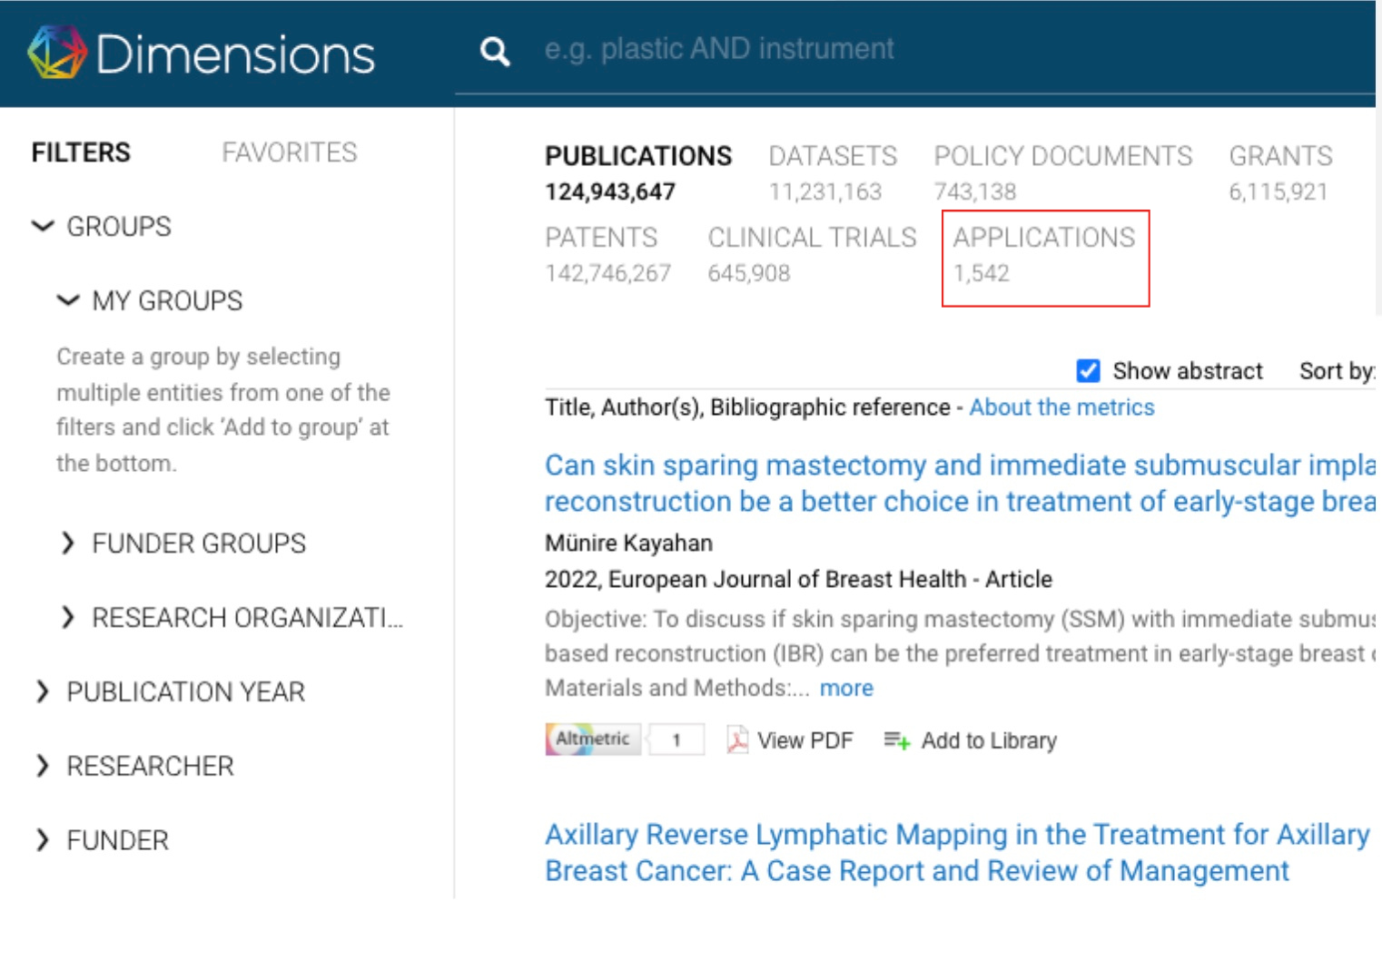Expand the RESEARCH ORGANIZATIONS filter

point(68,618)
